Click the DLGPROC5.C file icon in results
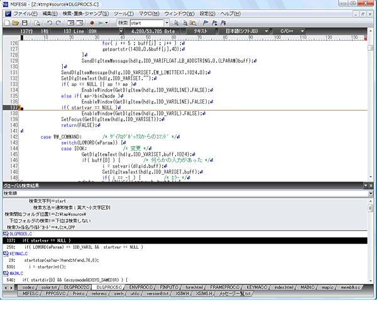Viewport: 377px width, 309px height. (5, 233)
